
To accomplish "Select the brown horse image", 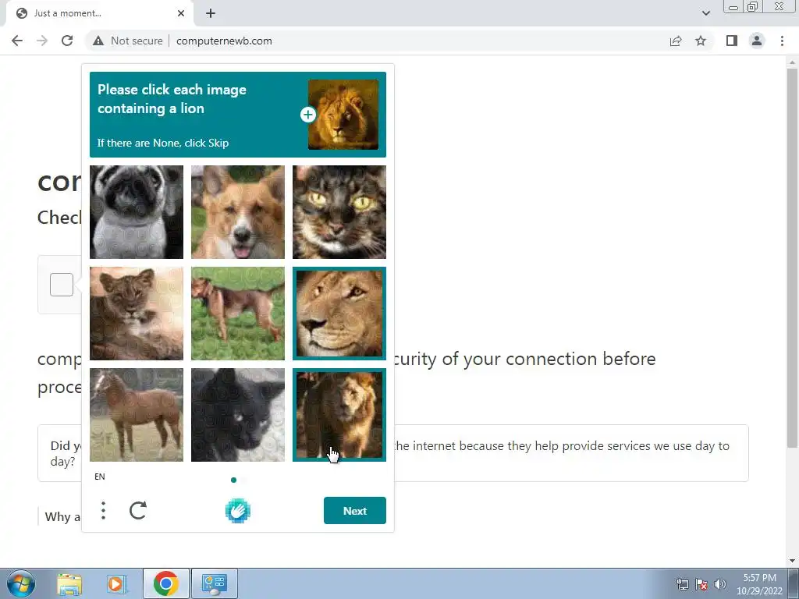I will 137,415.
